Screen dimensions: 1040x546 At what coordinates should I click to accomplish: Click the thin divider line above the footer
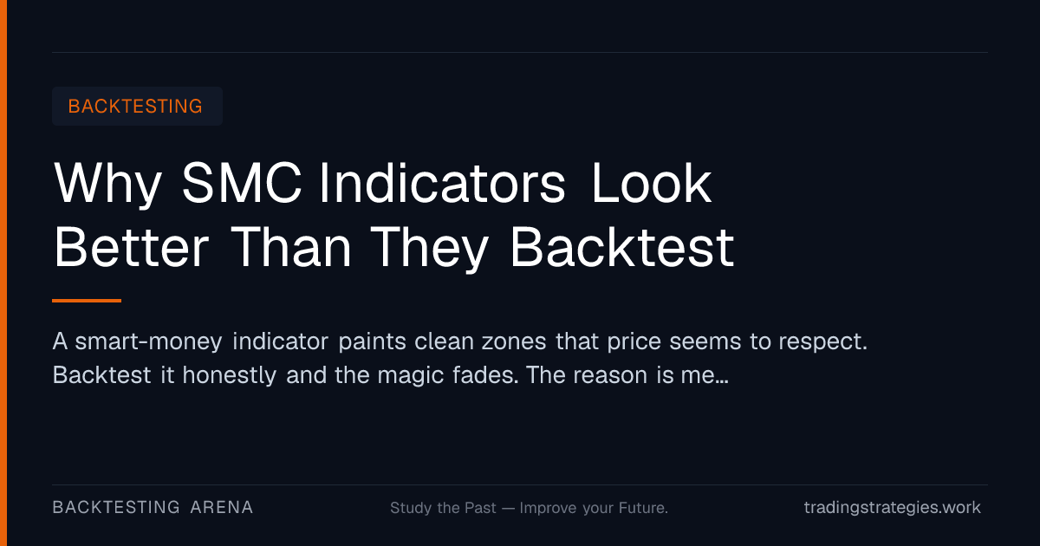point(520,484)
